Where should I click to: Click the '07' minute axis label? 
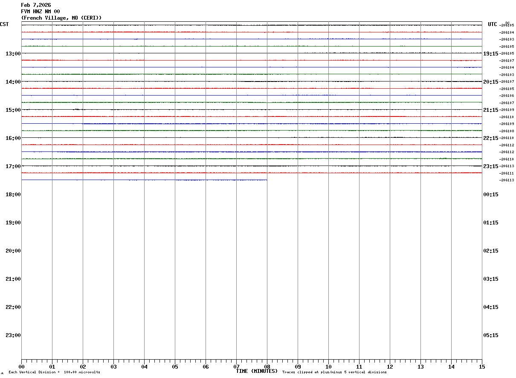(236, 366)
